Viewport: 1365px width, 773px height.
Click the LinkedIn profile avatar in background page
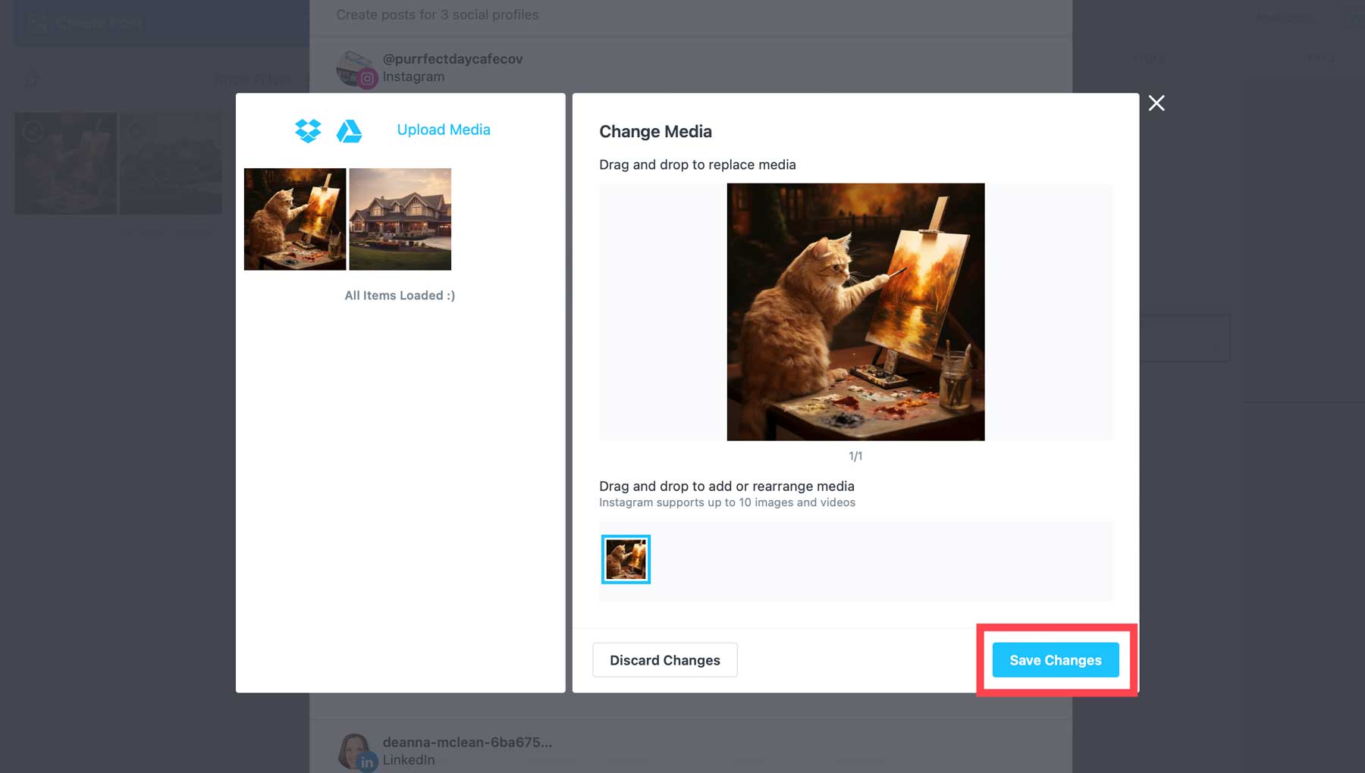coord(356,752)
